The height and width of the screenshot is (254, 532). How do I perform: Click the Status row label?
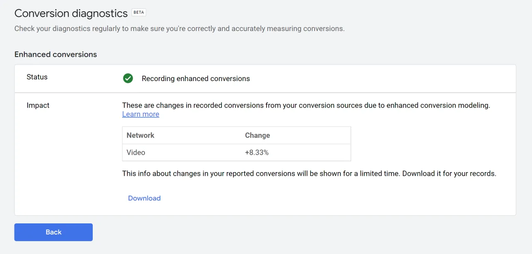pos(37,77)
